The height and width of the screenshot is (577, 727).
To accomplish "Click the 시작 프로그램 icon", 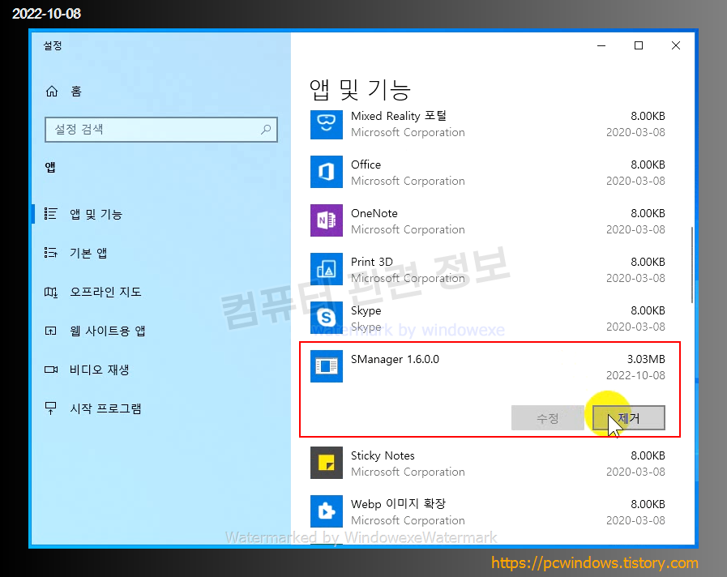I will [50, 408].
